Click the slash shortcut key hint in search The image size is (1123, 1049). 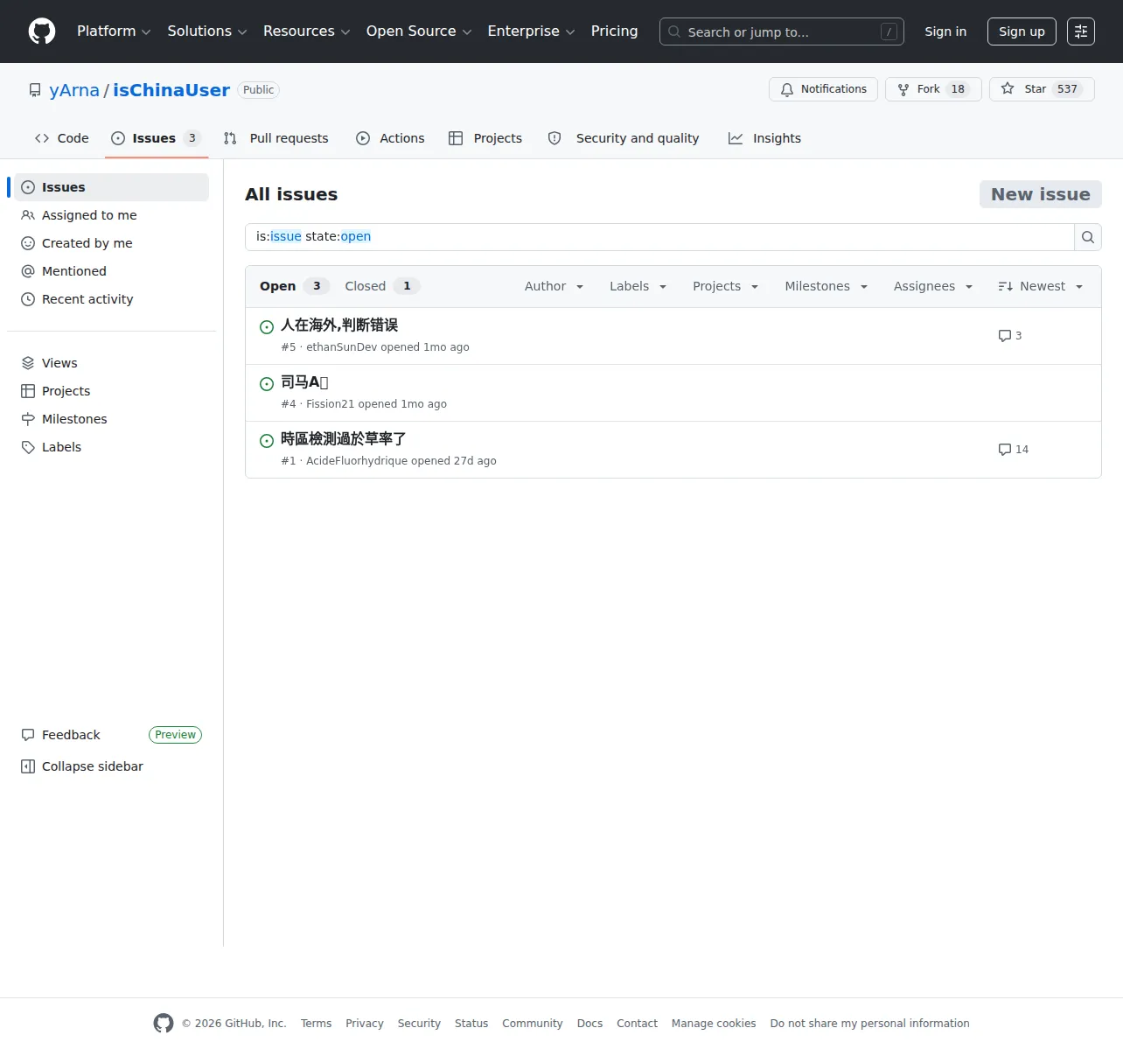click(x=889, y=31)
